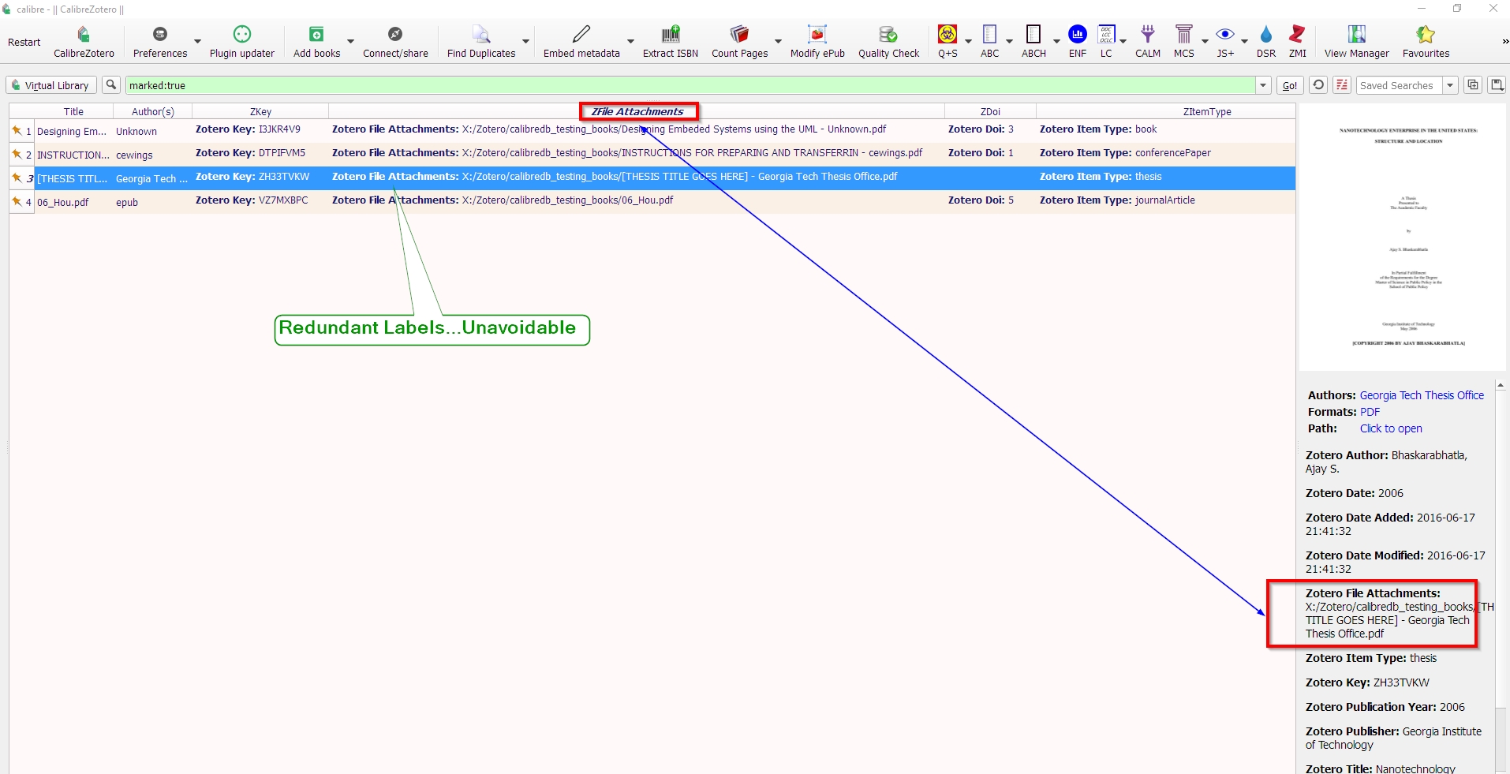The width and height of the screenshot is (1510, 774).
Task: Expand the ABC dropdown arrow
Action: (1009, 41)
